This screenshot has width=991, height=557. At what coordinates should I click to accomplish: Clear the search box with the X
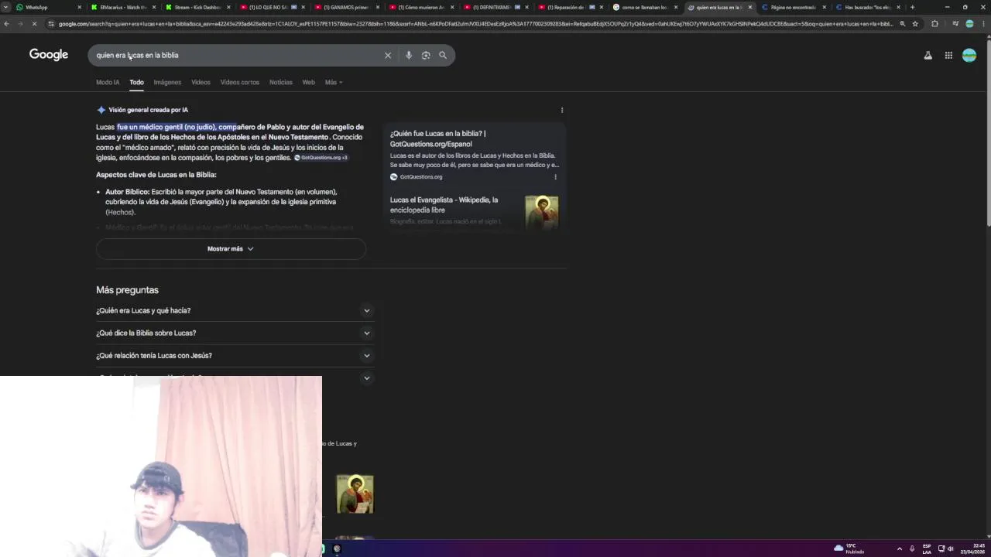point(388,55)
